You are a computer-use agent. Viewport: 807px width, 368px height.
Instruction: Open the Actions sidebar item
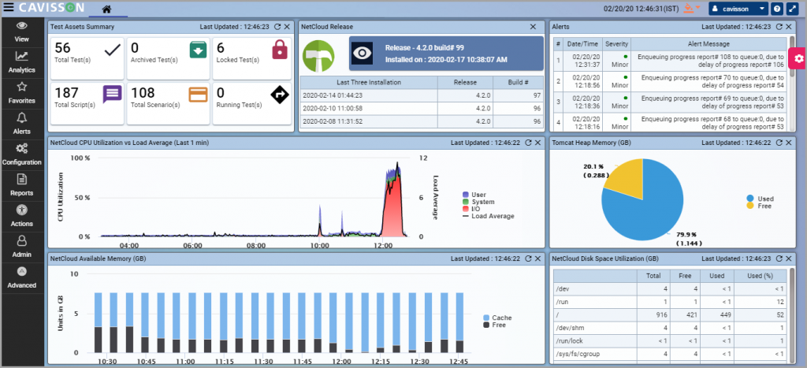click(21, 216)
